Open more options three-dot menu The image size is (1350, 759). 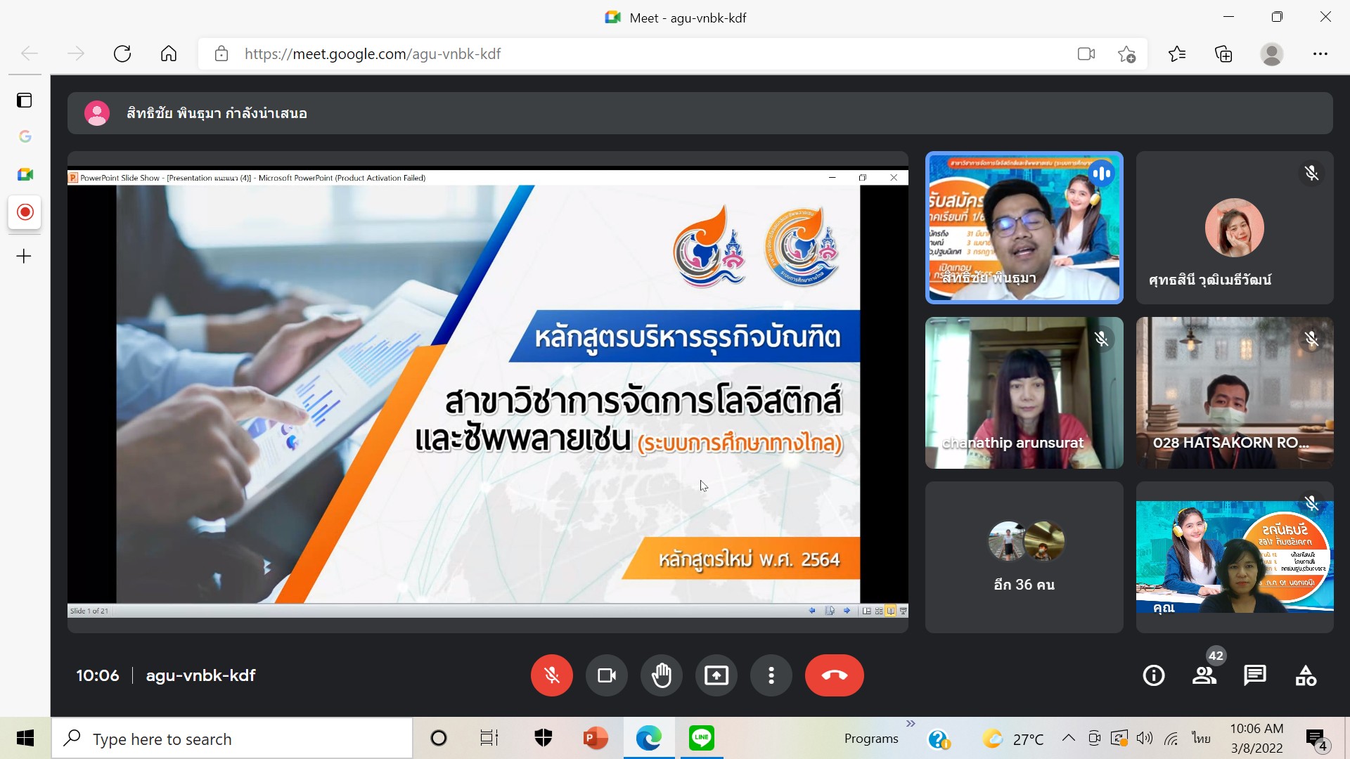pos(771,675)
